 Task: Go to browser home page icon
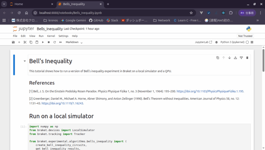(27, 13)
